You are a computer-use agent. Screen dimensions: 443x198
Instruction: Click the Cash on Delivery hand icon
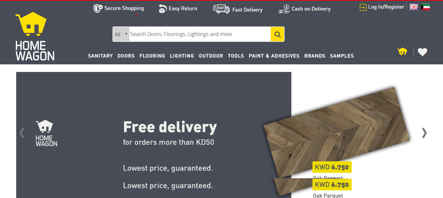click(x=284, y=9)
